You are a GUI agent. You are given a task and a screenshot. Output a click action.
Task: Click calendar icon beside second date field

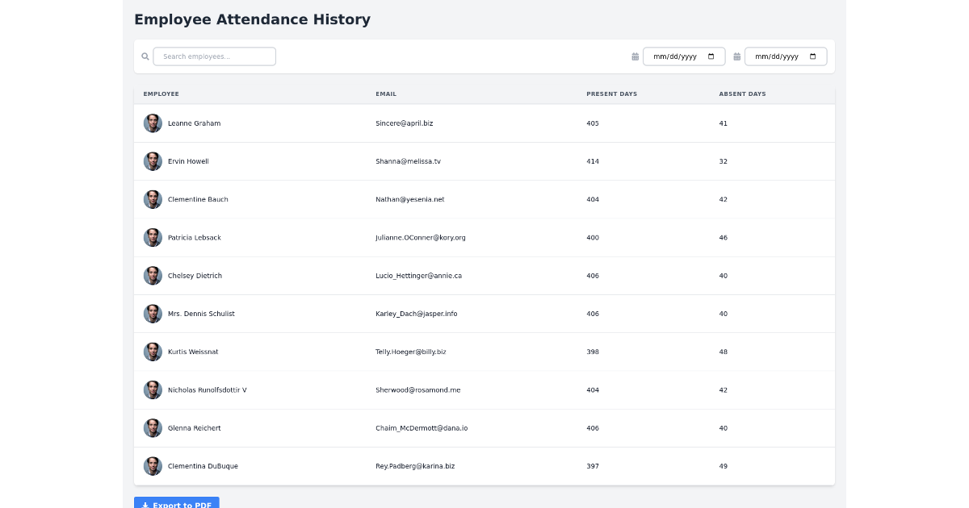tap(736, 56)
